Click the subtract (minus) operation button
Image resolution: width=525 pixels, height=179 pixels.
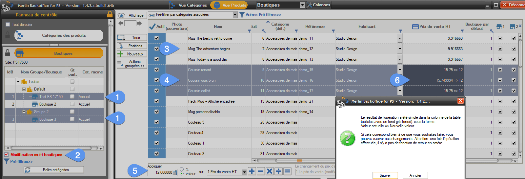pyautogui.click(x=261, y=171)
